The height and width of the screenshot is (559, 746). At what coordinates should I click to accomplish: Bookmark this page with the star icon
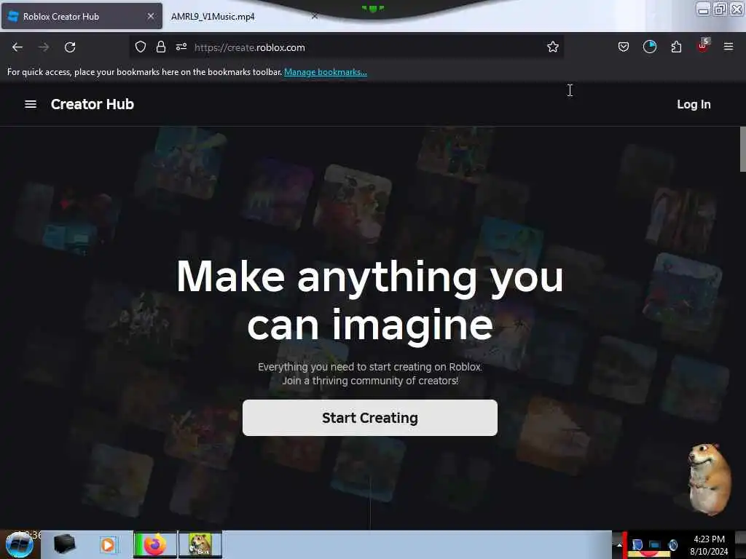(x=552, y=47)
